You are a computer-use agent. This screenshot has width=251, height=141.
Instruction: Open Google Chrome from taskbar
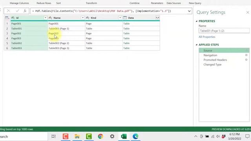pos(100,136)
